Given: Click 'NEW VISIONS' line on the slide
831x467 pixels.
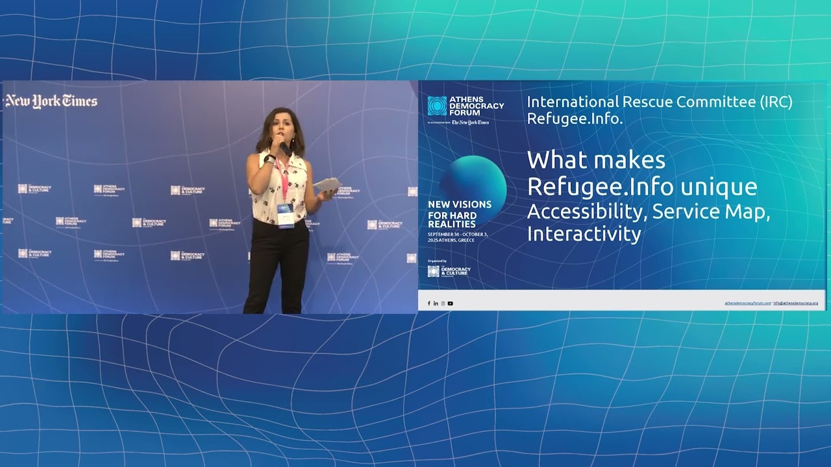Looking at the screenshot, I should (460, 204).
